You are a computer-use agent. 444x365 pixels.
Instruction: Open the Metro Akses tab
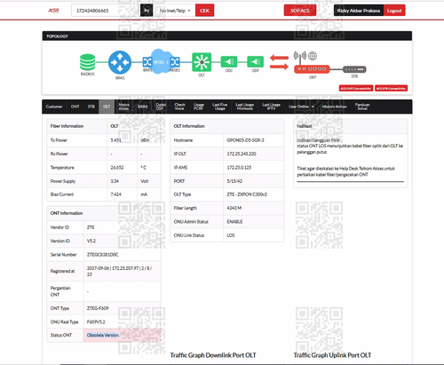[123, 107]
